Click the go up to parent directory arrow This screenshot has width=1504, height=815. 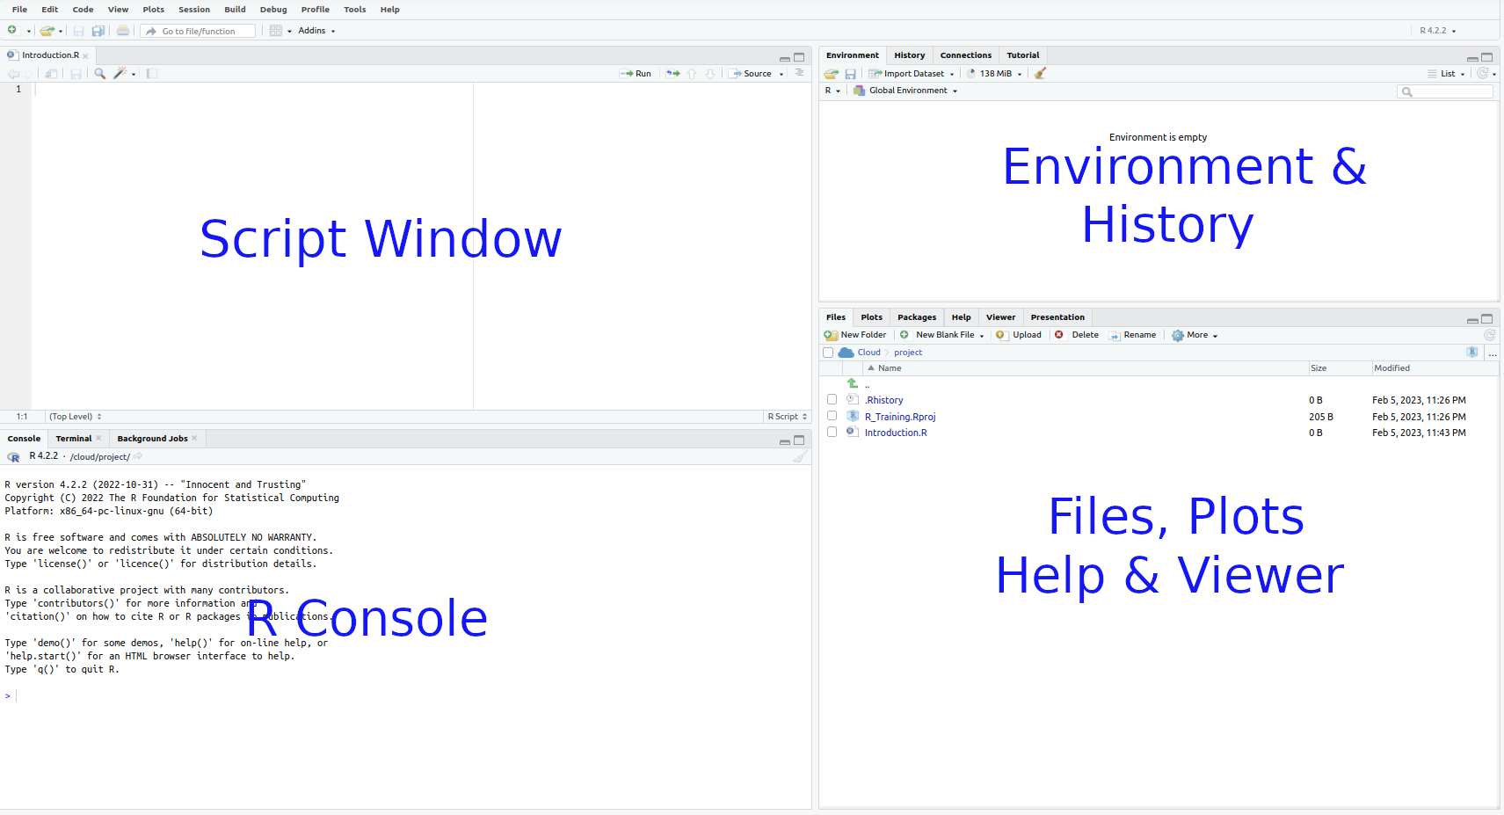click(x=852, y=383)
